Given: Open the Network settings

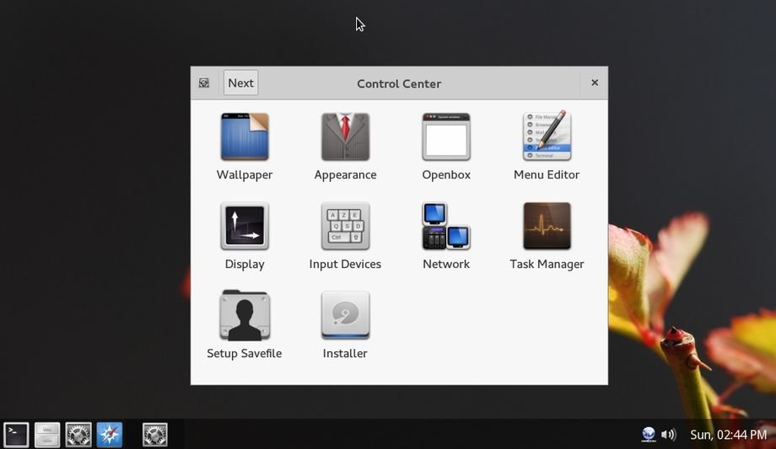Looking at the screenshot, I should 446,227.
